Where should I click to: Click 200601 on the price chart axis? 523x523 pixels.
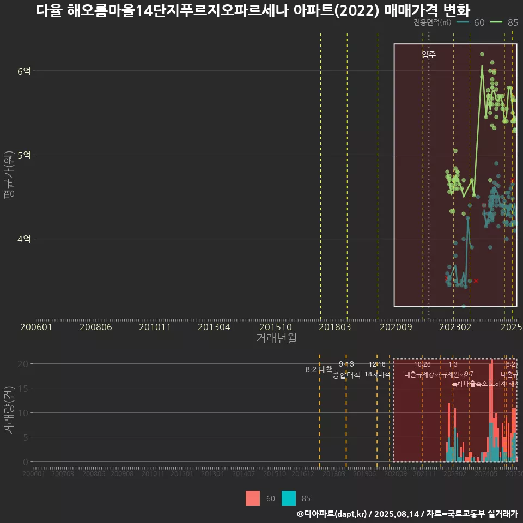pyautogui.click(x=36, y=327)
